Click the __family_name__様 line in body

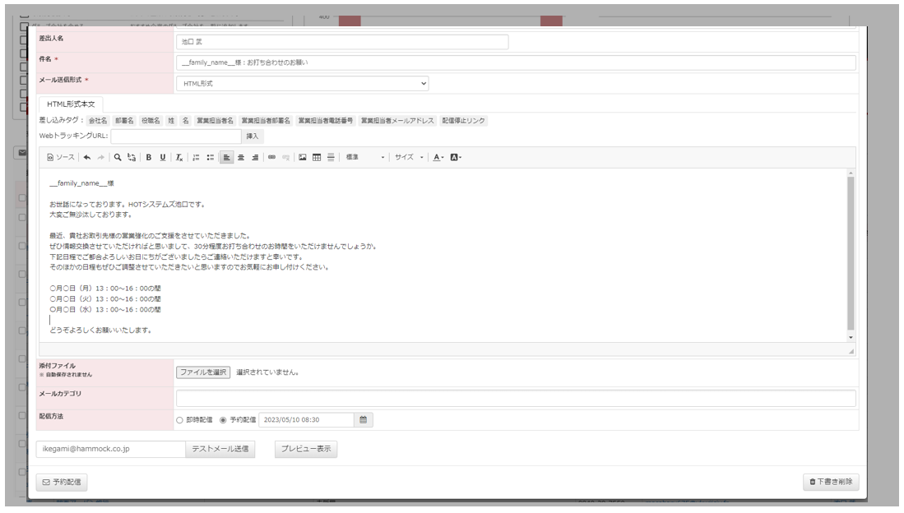pos(82,183)
